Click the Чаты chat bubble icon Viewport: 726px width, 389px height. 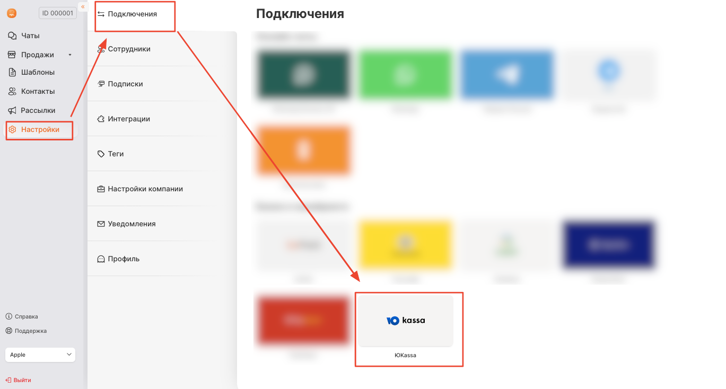tap(12, 36)
